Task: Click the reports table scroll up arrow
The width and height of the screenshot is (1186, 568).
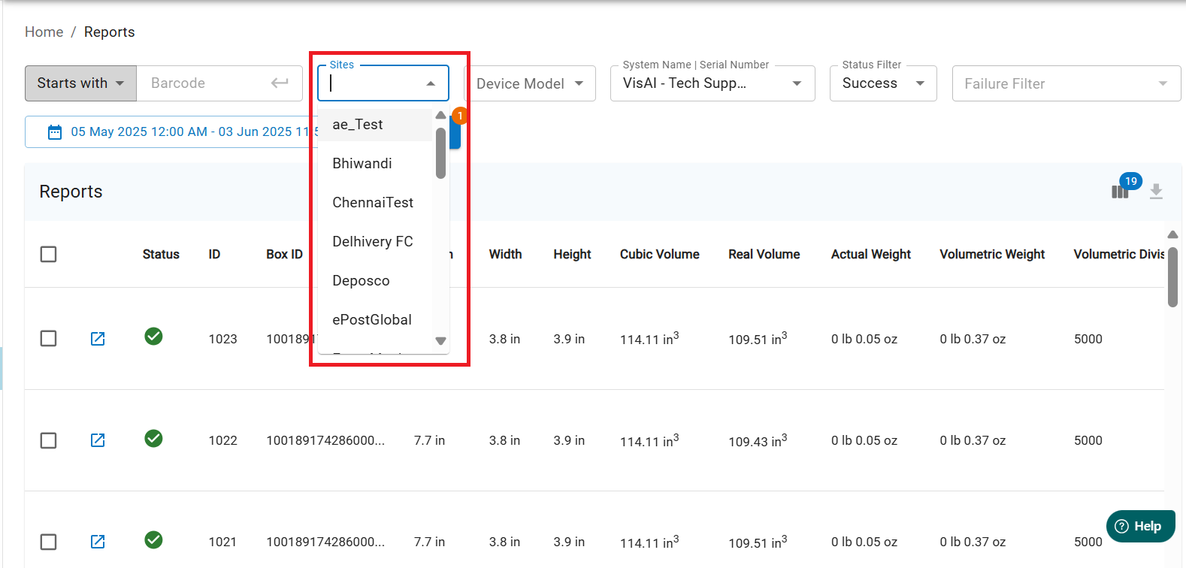Action: (1172, 234)
